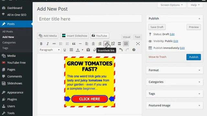Justify the text alignment

point(71,50)
